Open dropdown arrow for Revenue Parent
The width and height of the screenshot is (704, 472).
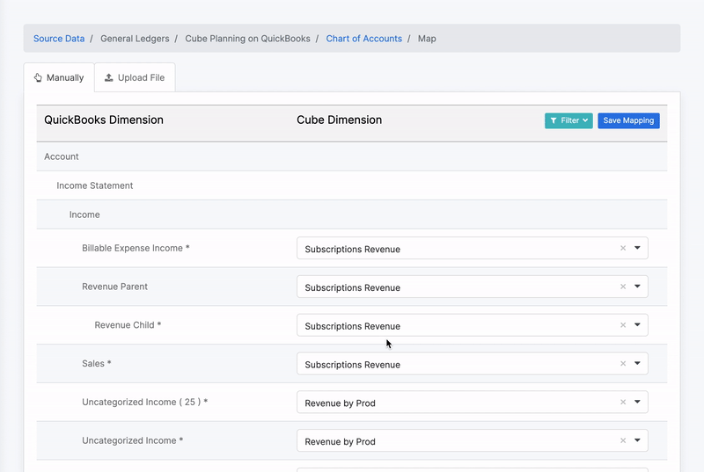pyautogui.click(x=637, y=287)
